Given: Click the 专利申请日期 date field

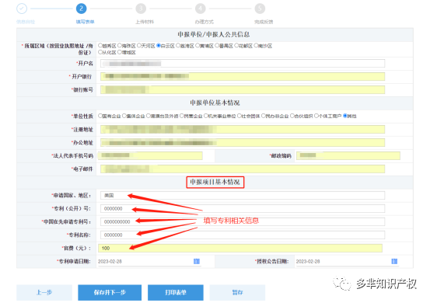Looking at the screenshot, I should pos(149,261).
